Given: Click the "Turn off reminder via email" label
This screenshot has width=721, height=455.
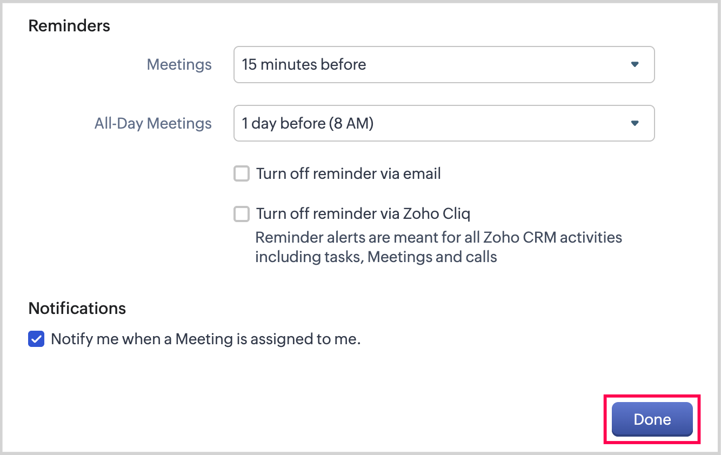Looking at the screenshot, I should 349,174.
